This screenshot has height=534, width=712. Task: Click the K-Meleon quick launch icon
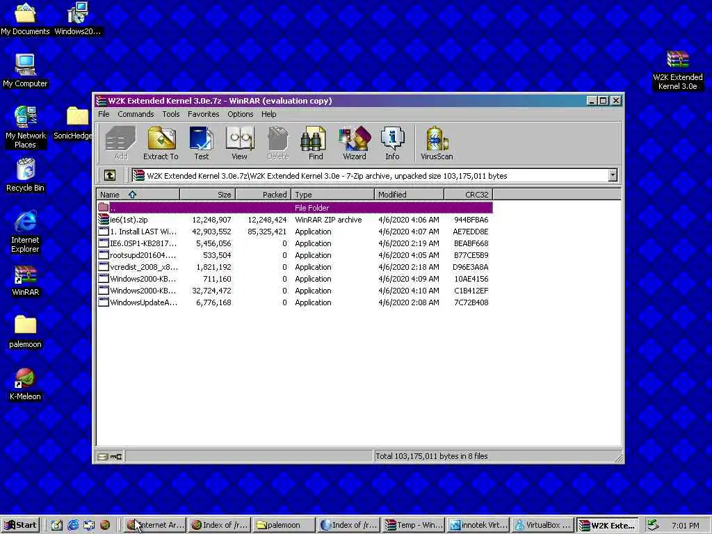click(x=105, y=525)
